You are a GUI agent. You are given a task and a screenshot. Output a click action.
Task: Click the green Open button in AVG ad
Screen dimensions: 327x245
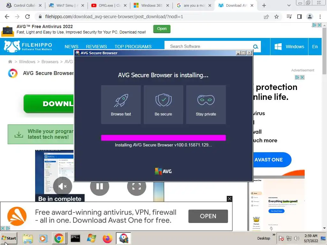[x=162, y=29]
